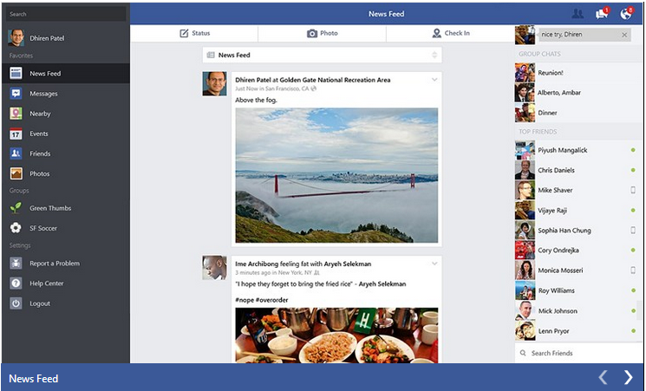Click Help Center question mark icon
This screenshot has height=391, width=646.
coord(16,283)
